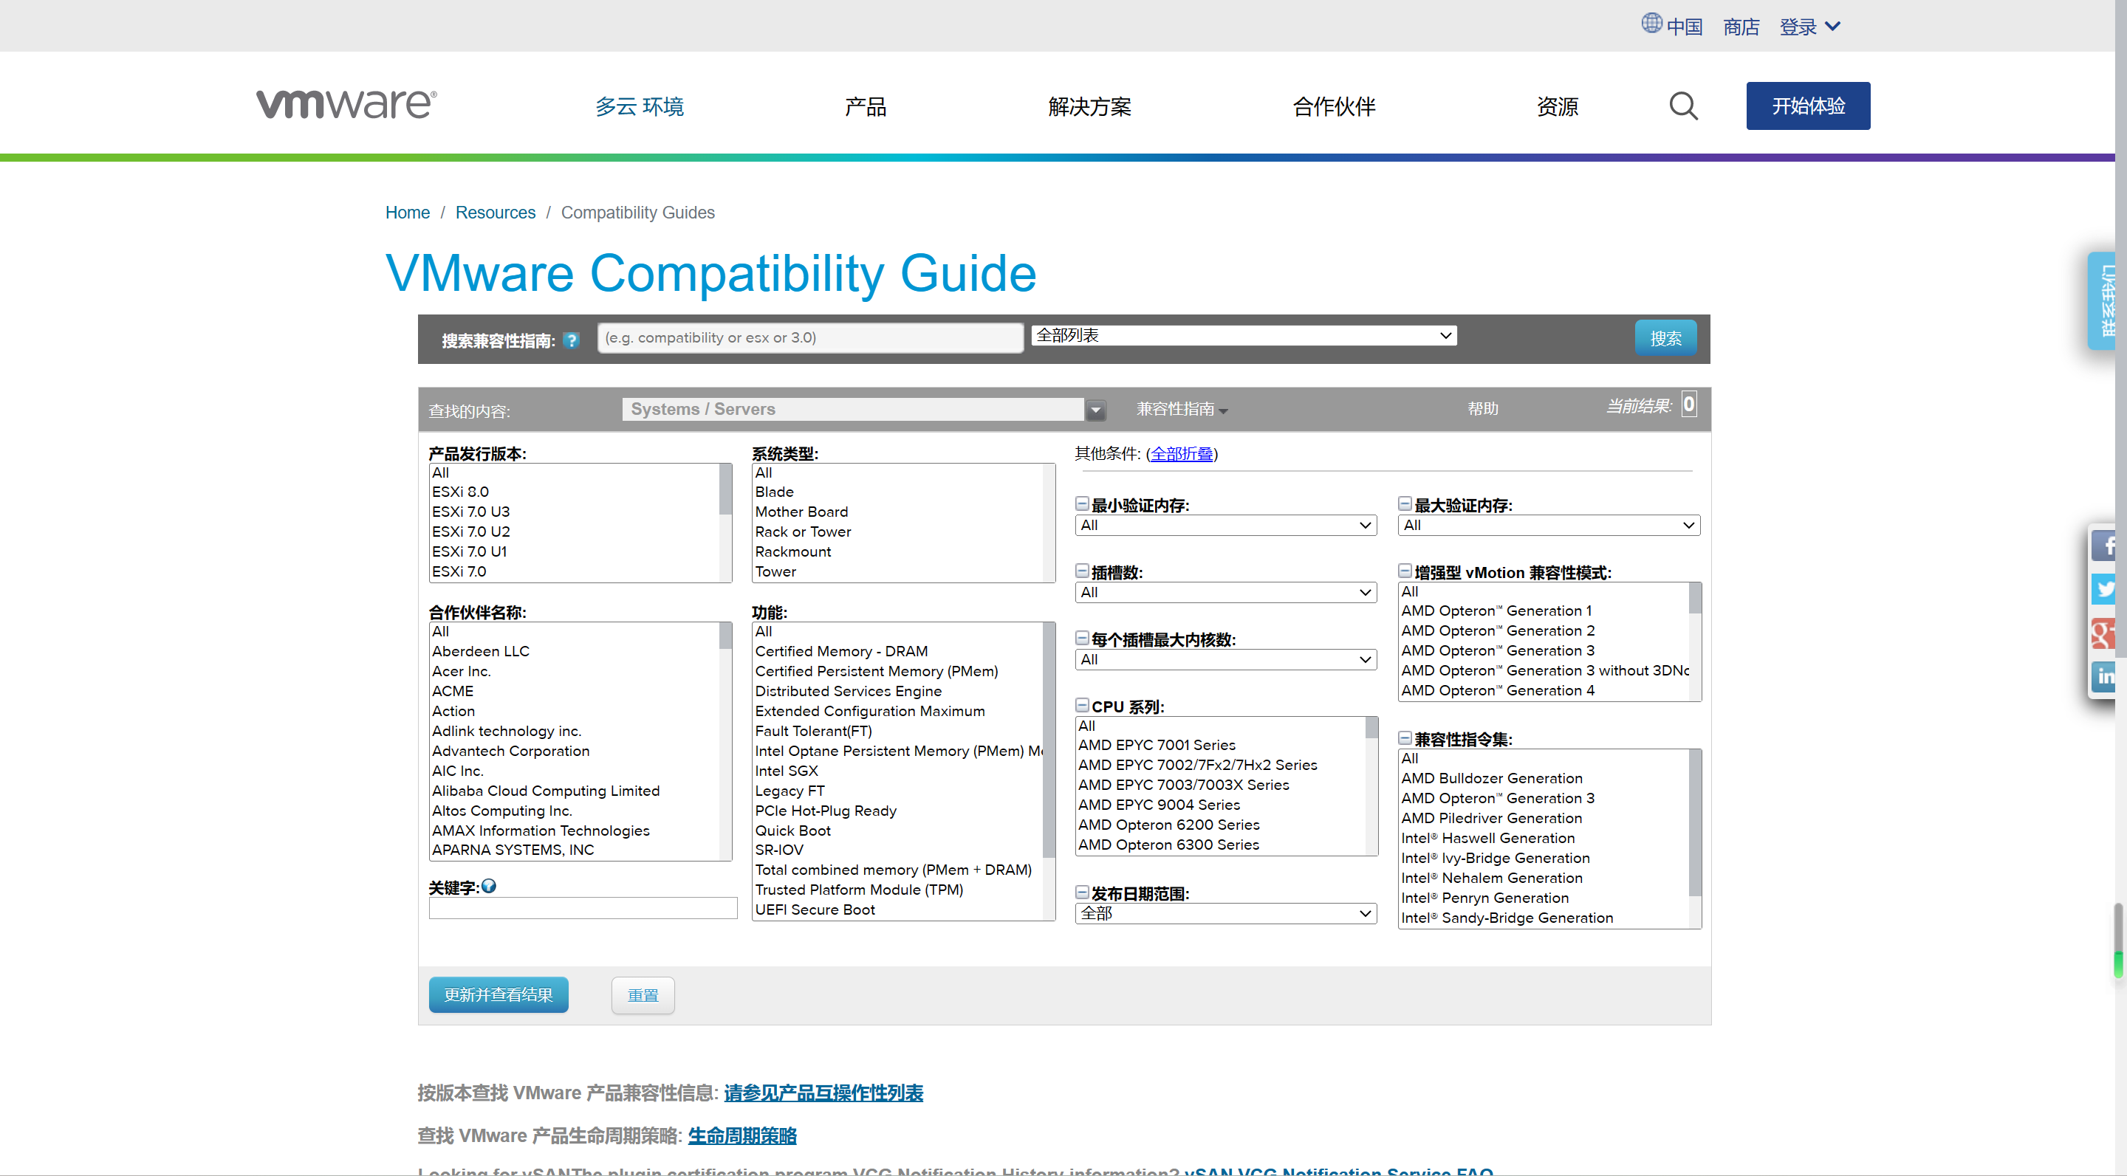This screenshot has width=2127, height=1176.
Task: Collapse the 兼容性指令集 section
Action: click(1405, 737)
